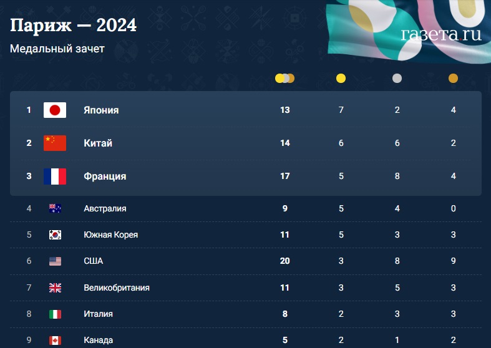Click the Южная Корея row name

tap(111, 234)
